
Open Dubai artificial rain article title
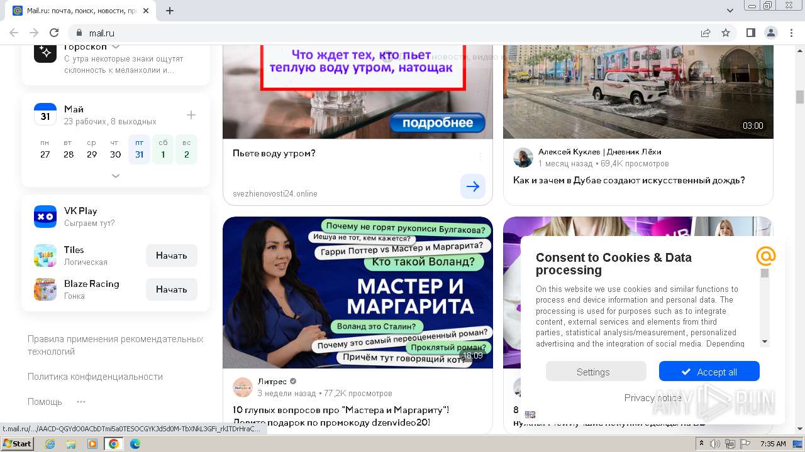pos(629,180)
